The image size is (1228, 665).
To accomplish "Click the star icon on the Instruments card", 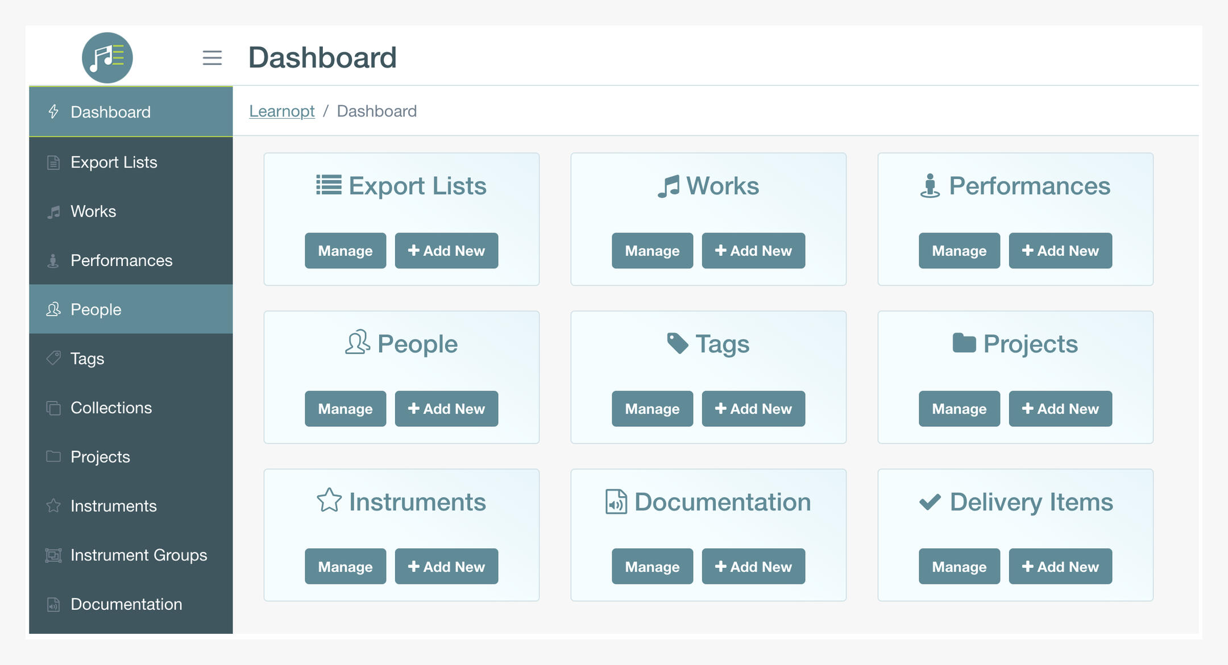I will pos(330,501).
